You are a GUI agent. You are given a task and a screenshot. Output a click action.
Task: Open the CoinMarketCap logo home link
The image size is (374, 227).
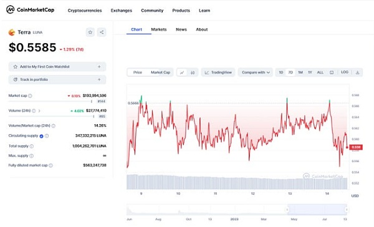31,10
